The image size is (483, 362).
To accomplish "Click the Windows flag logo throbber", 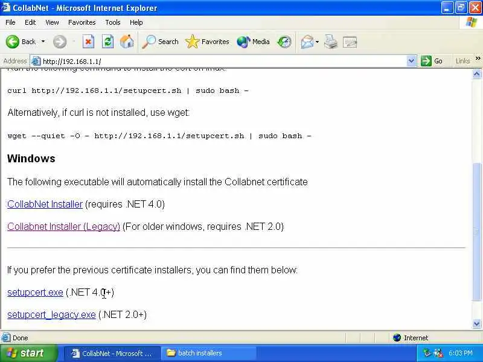I will point(472,22).
